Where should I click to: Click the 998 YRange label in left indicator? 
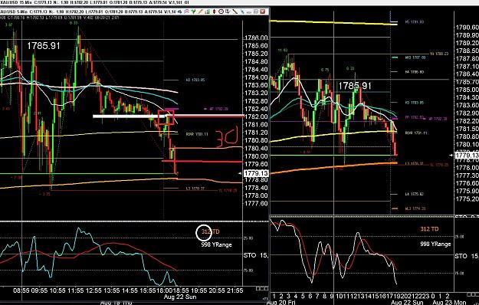(x=216, y=244)
